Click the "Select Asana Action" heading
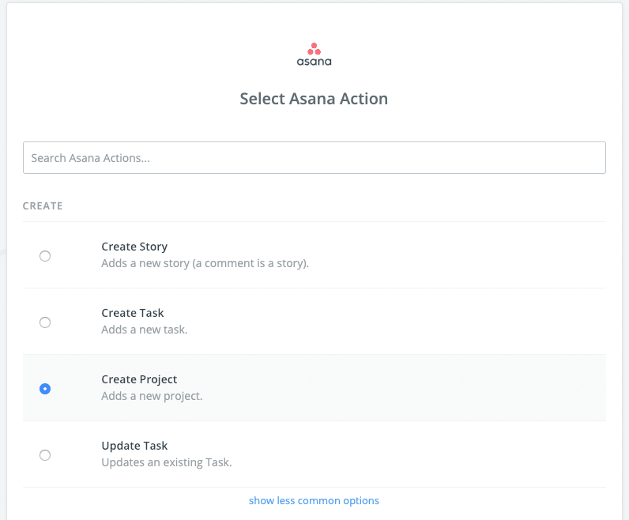The height and width of the screenshot is (520, 629). tap(314, 100)
